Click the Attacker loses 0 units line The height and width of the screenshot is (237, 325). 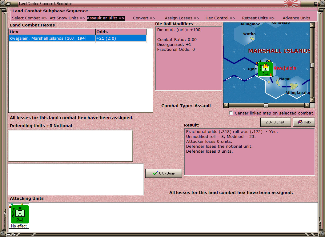[209, 141]
